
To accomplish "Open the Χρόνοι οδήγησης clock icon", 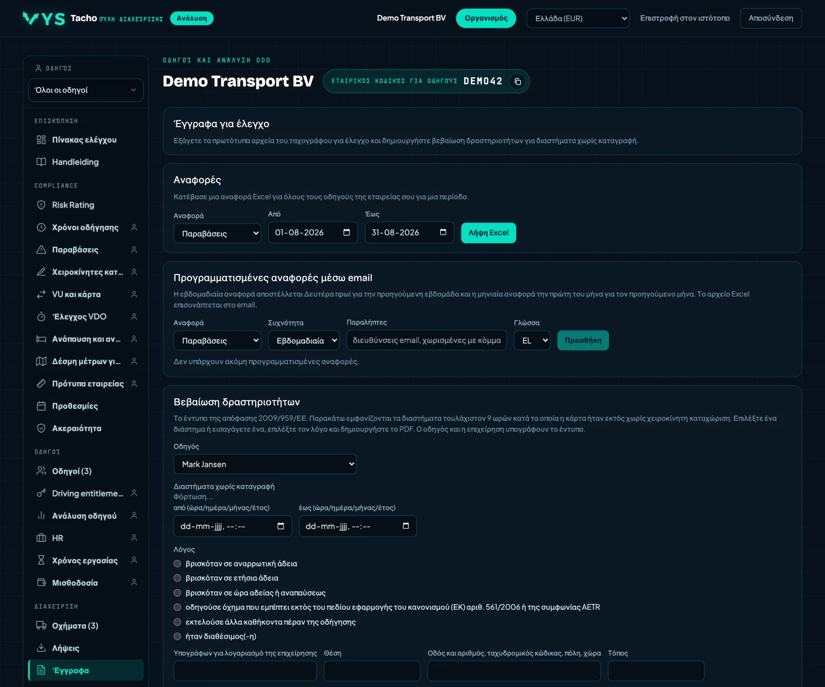I will tap(41, 227).
